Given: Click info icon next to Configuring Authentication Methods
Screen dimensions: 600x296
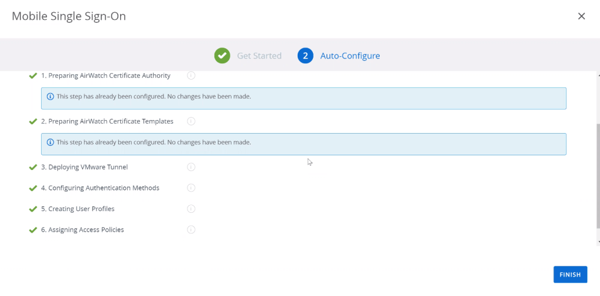Looking at the screenshot, I should [x=191, y=188].
